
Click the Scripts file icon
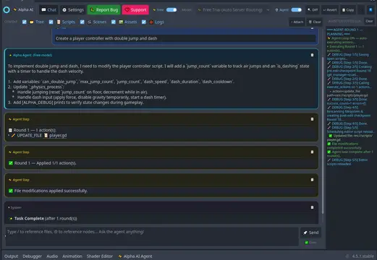(59, 22)
